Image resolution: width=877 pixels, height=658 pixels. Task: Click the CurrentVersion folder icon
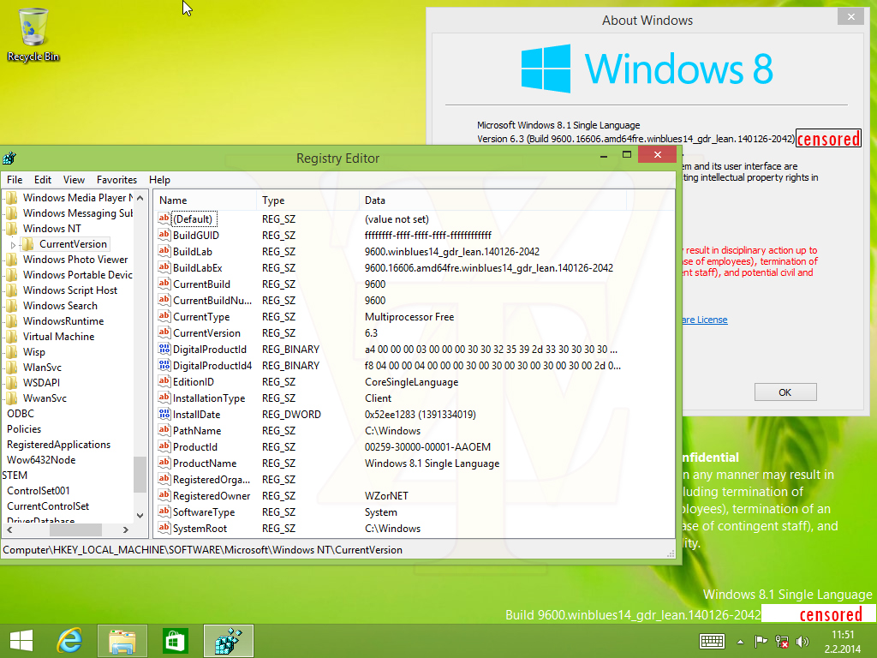pyautogui.click(x=28, y=244)
